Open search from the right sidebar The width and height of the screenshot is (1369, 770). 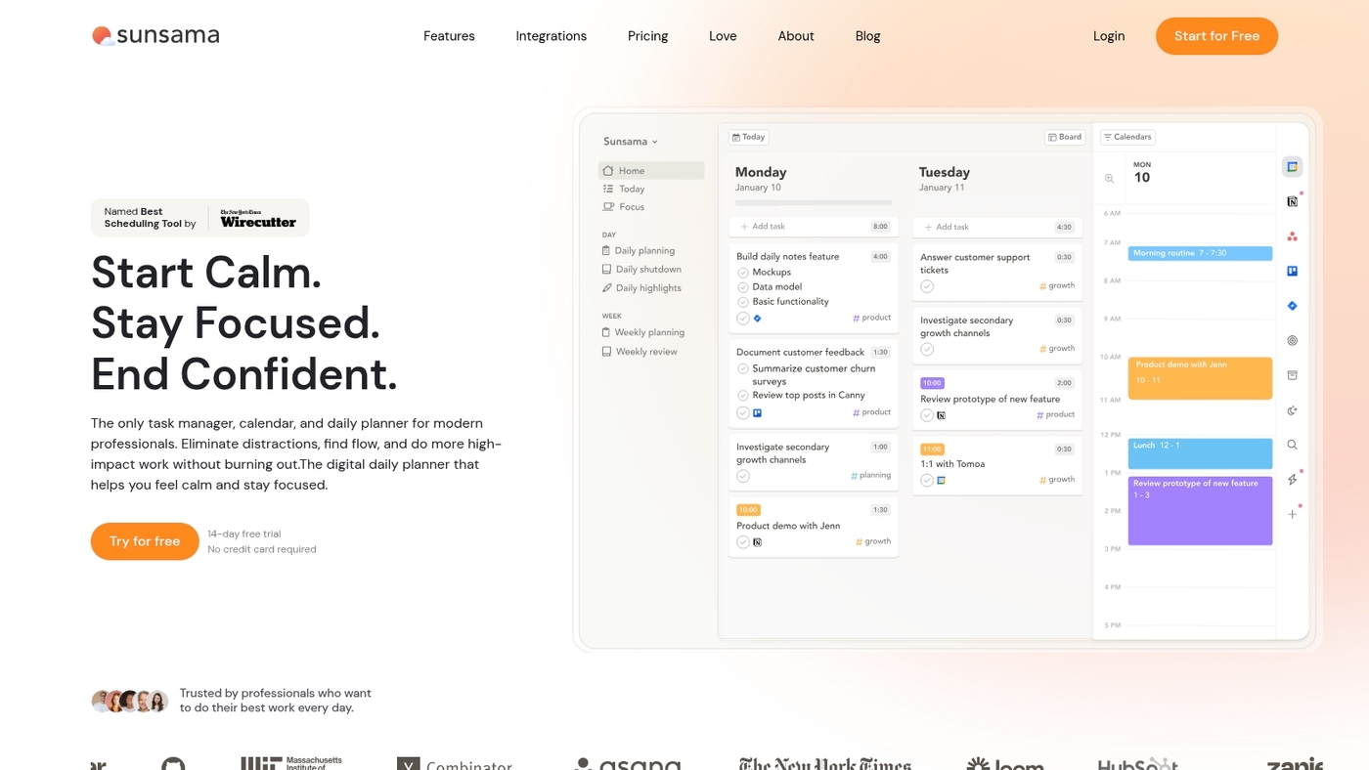1293,445
